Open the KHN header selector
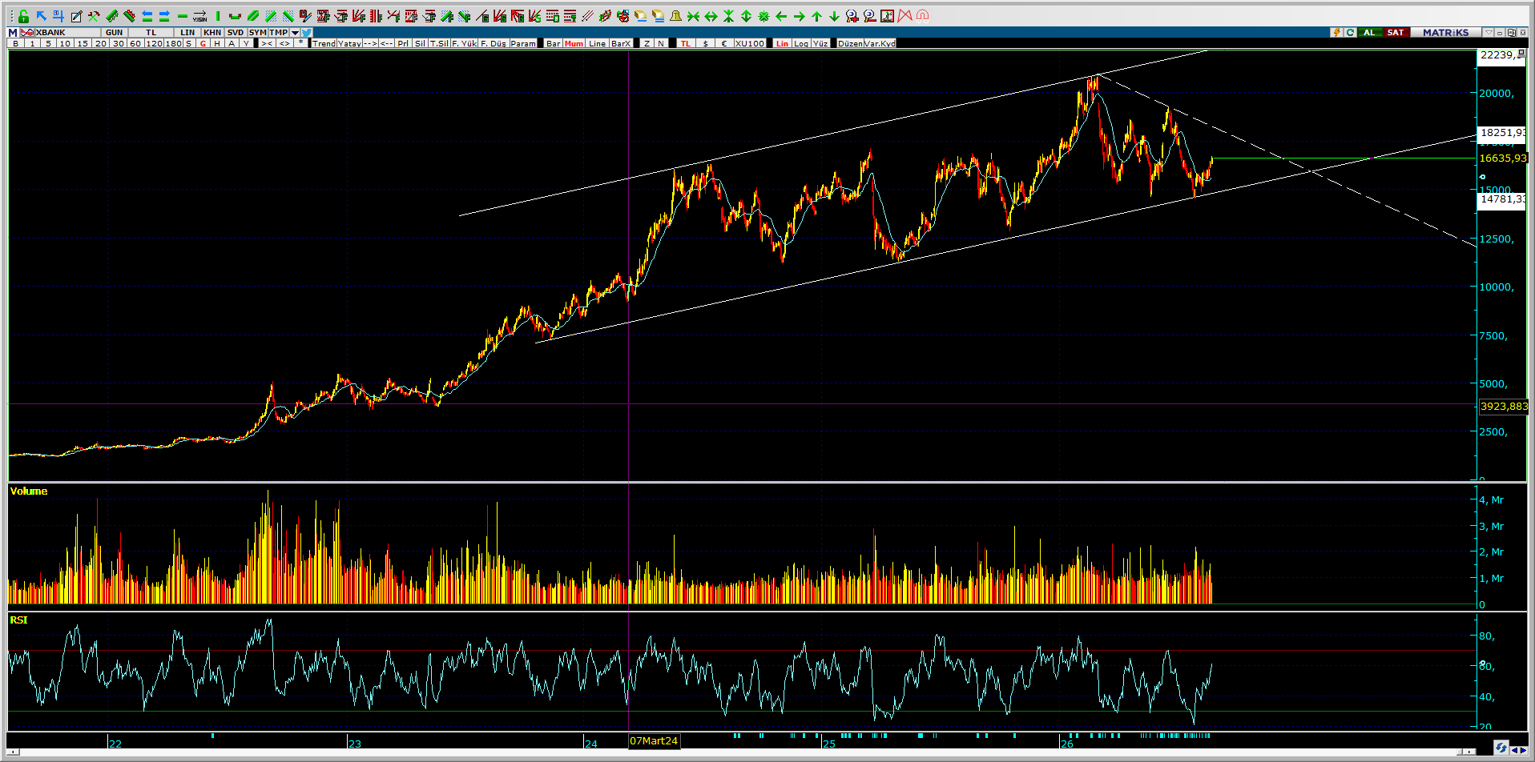Viewport: 1535px width, 762px height. [212, 33]
